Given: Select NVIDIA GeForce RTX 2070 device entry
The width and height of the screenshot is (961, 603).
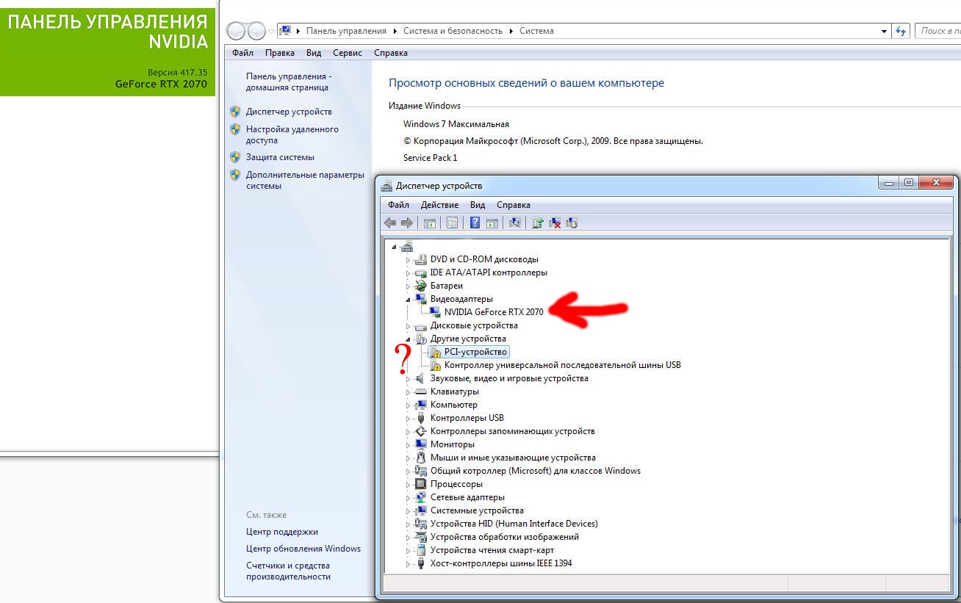Looking at the screenshot, I should click(x=494, y=312).
